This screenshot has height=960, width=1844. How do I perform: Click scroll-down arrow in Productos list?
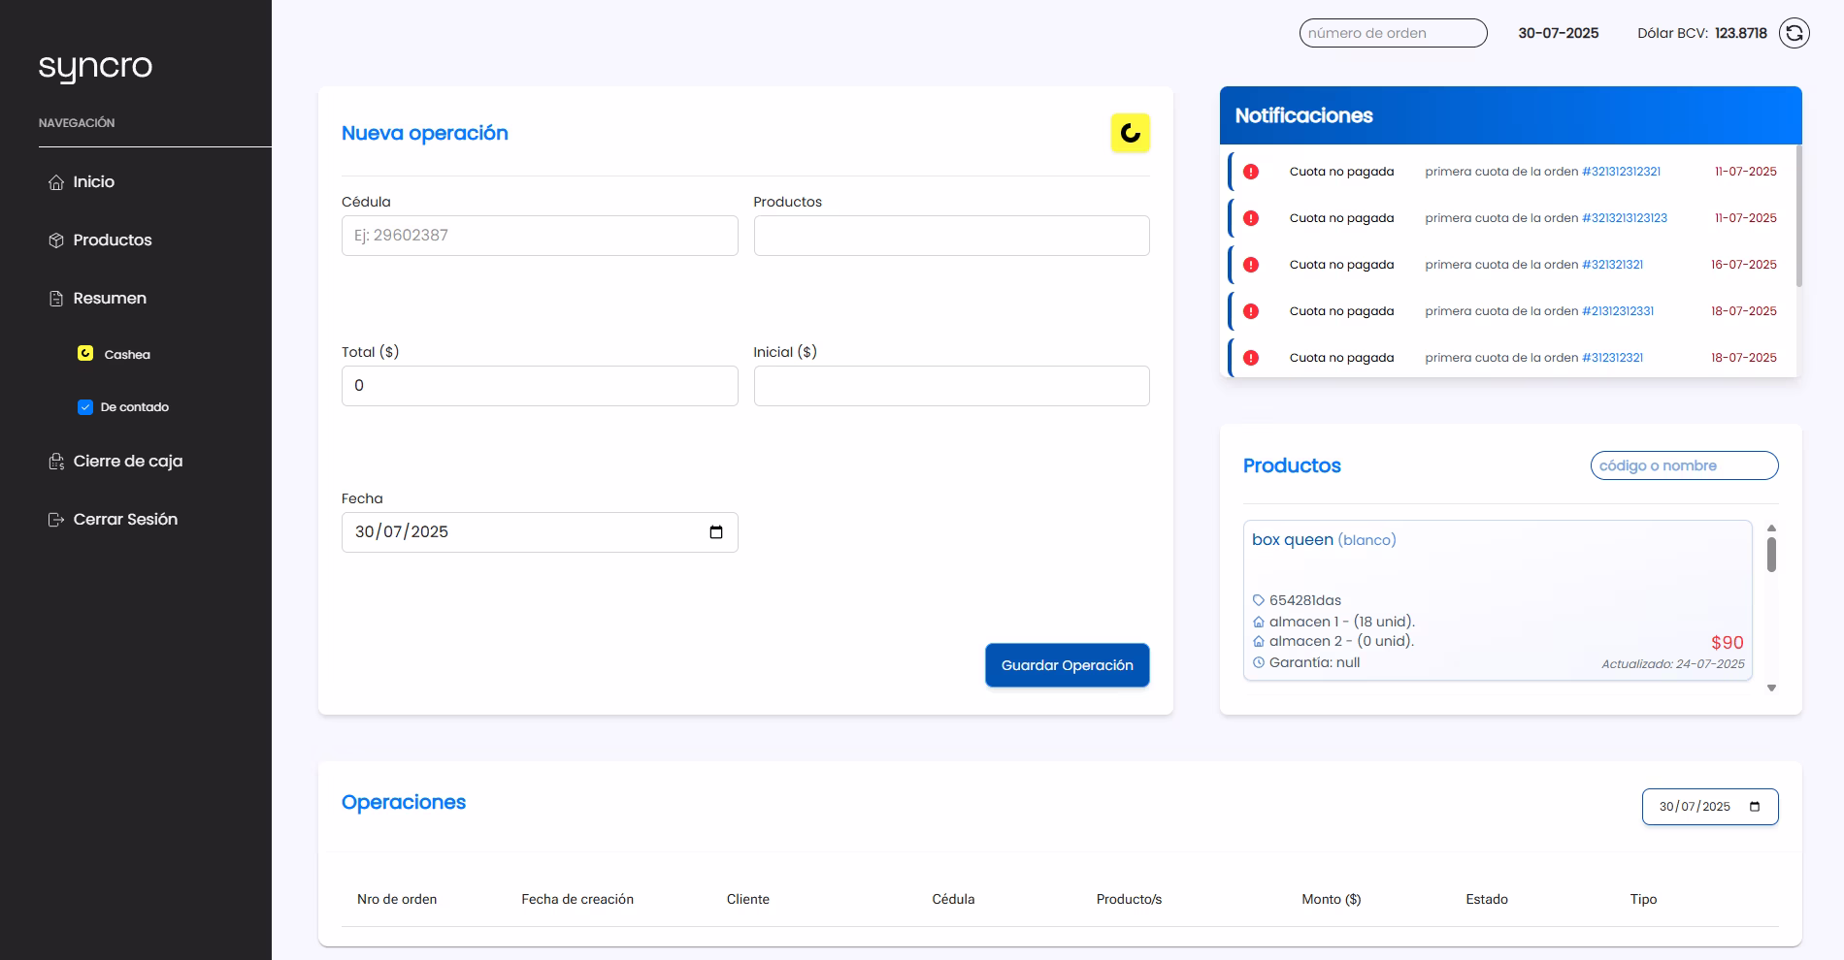click(1771, 688)
